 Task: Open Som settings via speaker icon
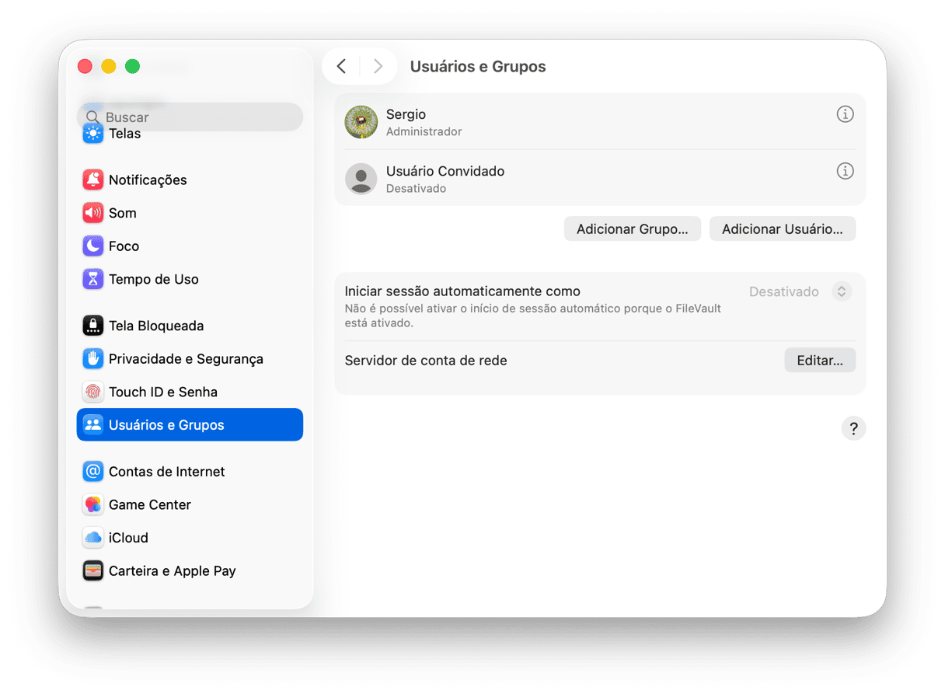point(93,213)
